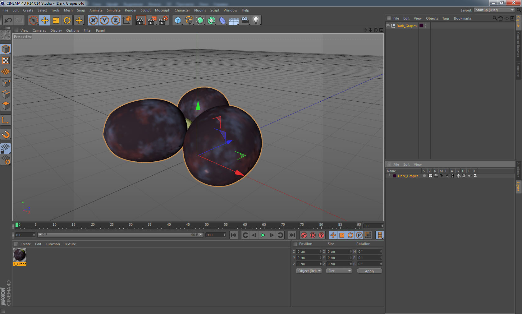522x314 pixels.
Task: Toggle X-axis lock button
Action: [93, 21]
